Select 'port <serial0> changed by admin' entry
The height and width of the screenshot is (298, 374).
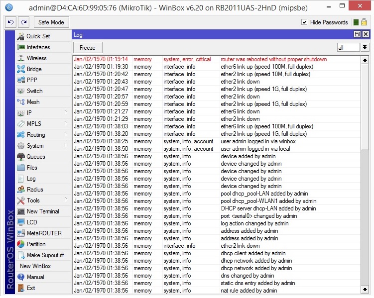217,216
